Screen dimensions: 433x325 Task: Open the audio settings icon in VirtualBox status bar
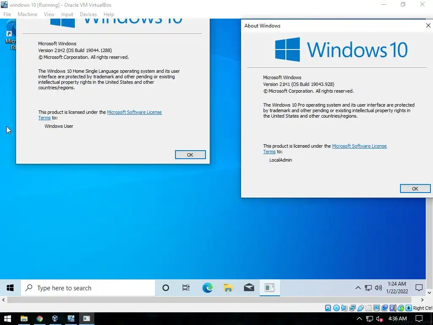pos(344,308)
